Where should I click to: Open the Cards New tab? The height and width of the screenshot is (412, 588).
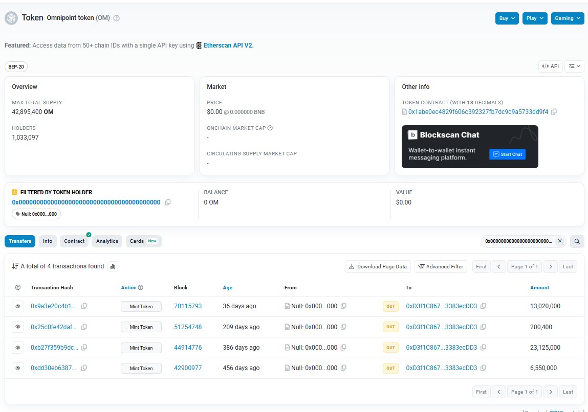(x=143, y=241)
